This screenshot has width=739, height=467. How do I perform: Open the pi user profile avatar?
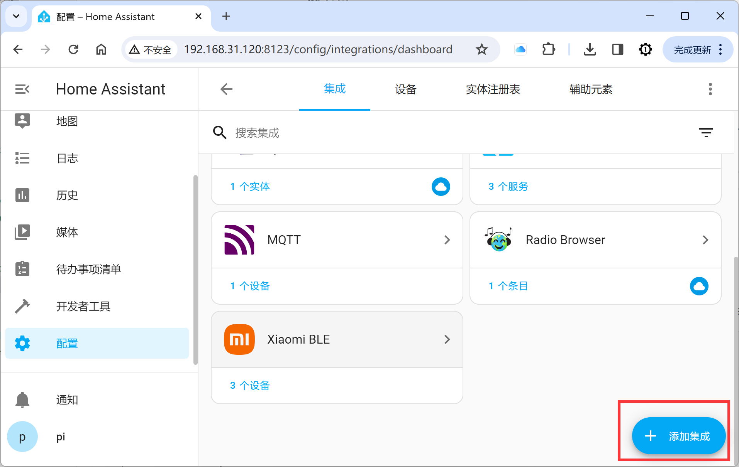(22, 437)
